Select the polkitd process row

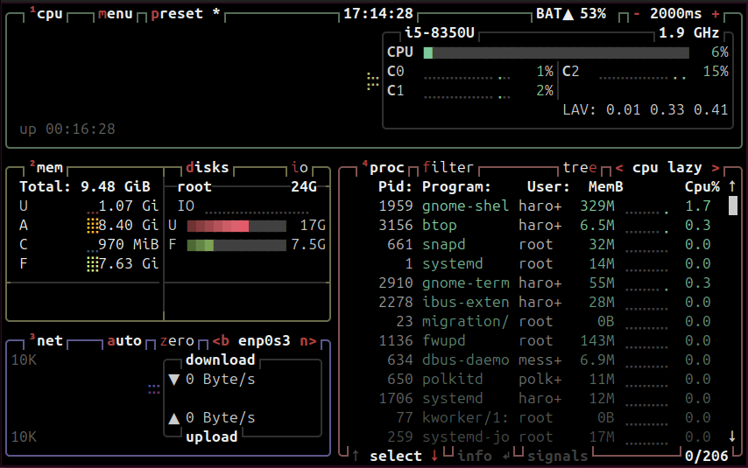(544, 379)
